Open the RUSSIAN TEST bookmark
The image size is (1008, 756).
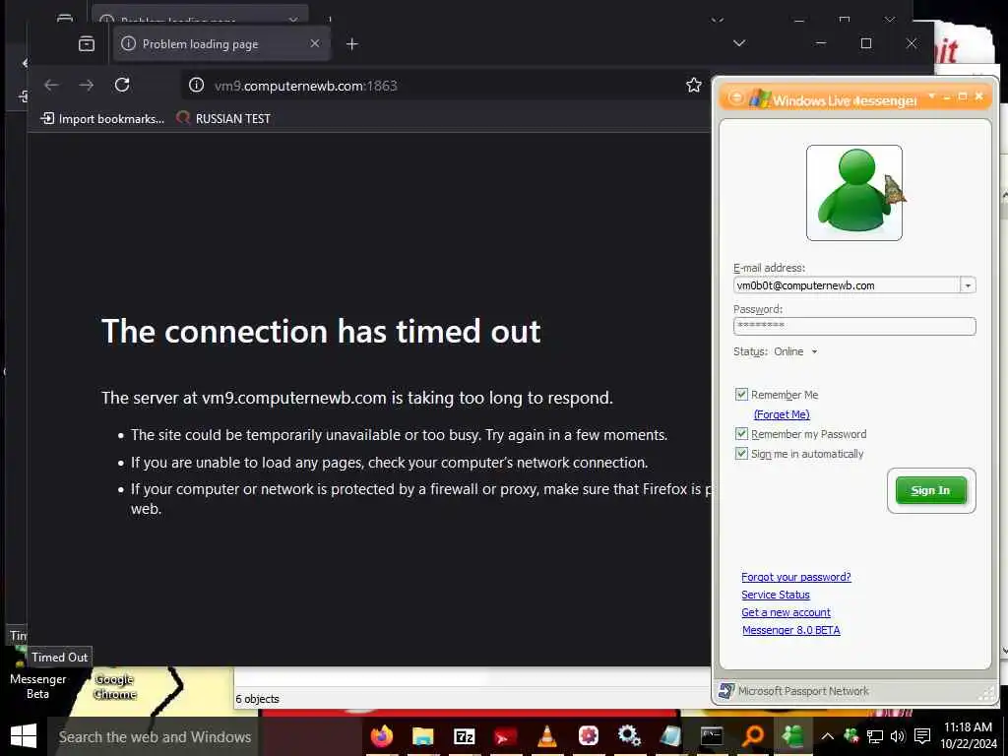click(223, 118)
